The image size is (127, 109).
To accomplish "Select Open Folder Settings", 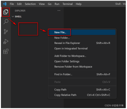I will [82, 61].
